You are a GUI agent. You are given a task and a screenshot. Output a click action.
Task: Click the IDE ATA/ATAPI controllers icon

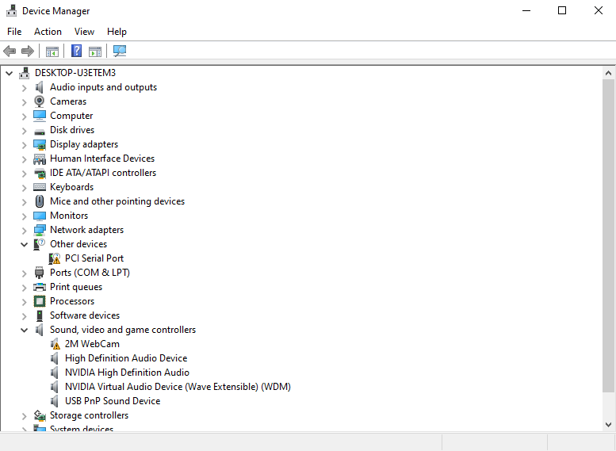tap(40, 173)
